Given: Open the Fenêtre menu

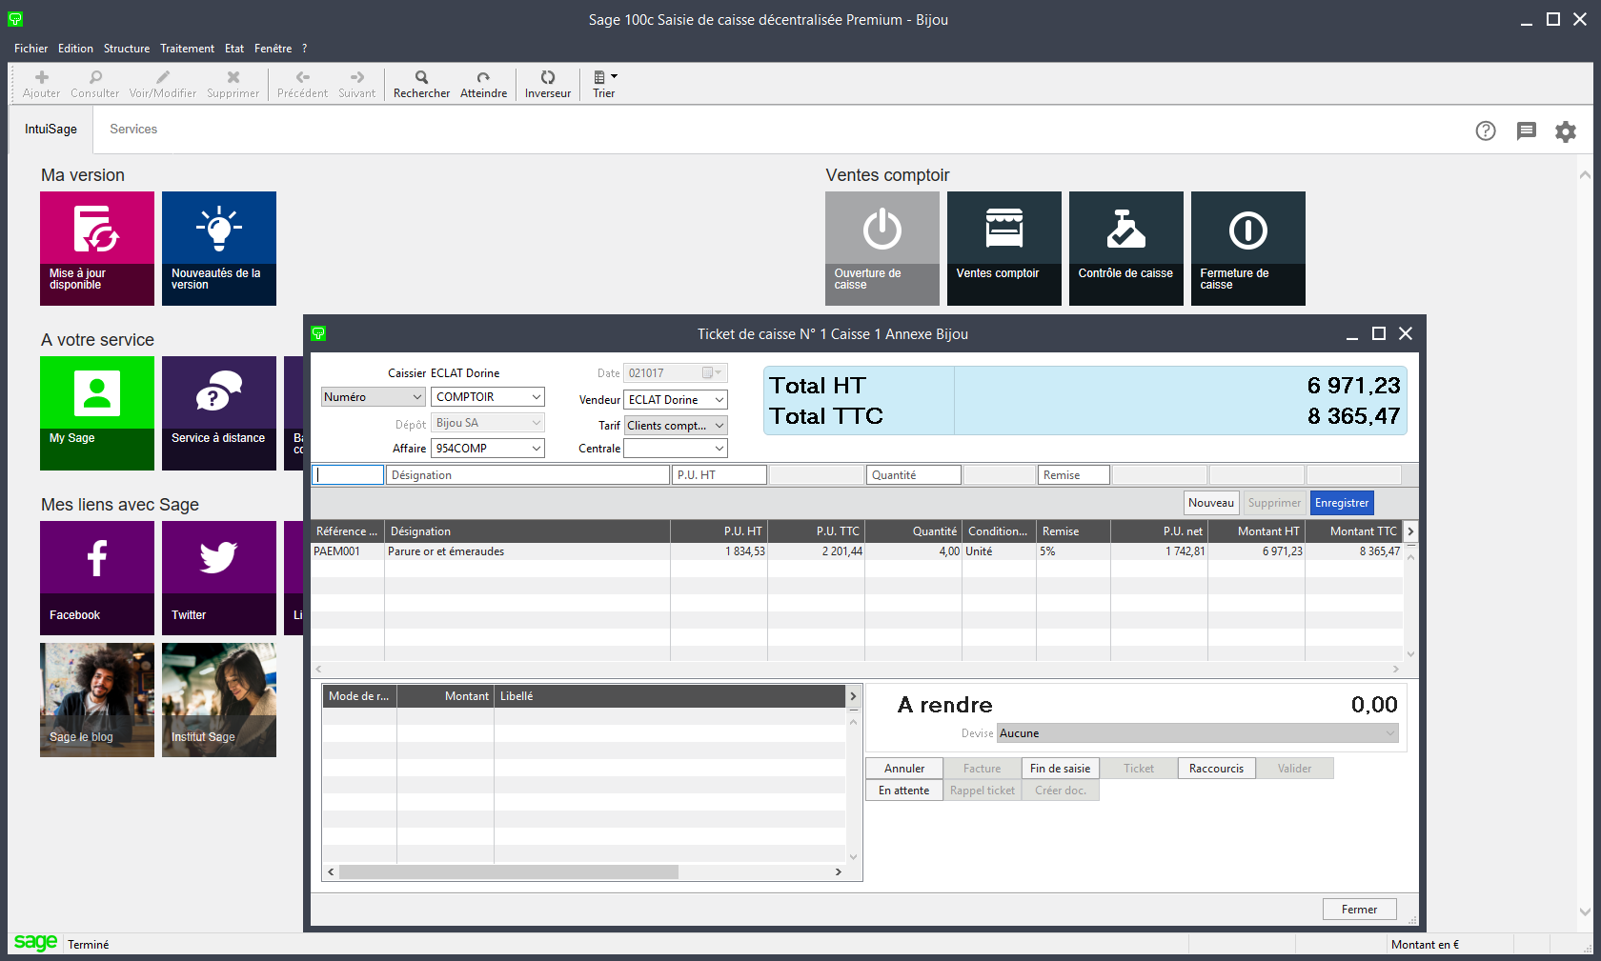Looking at the screenshot, I should tap(273, 49).
